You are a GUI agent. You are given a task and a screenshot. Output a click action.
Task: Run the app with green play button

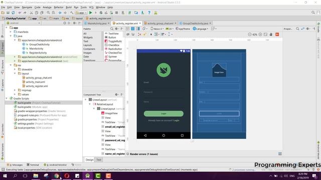click(x=90, y=12)
